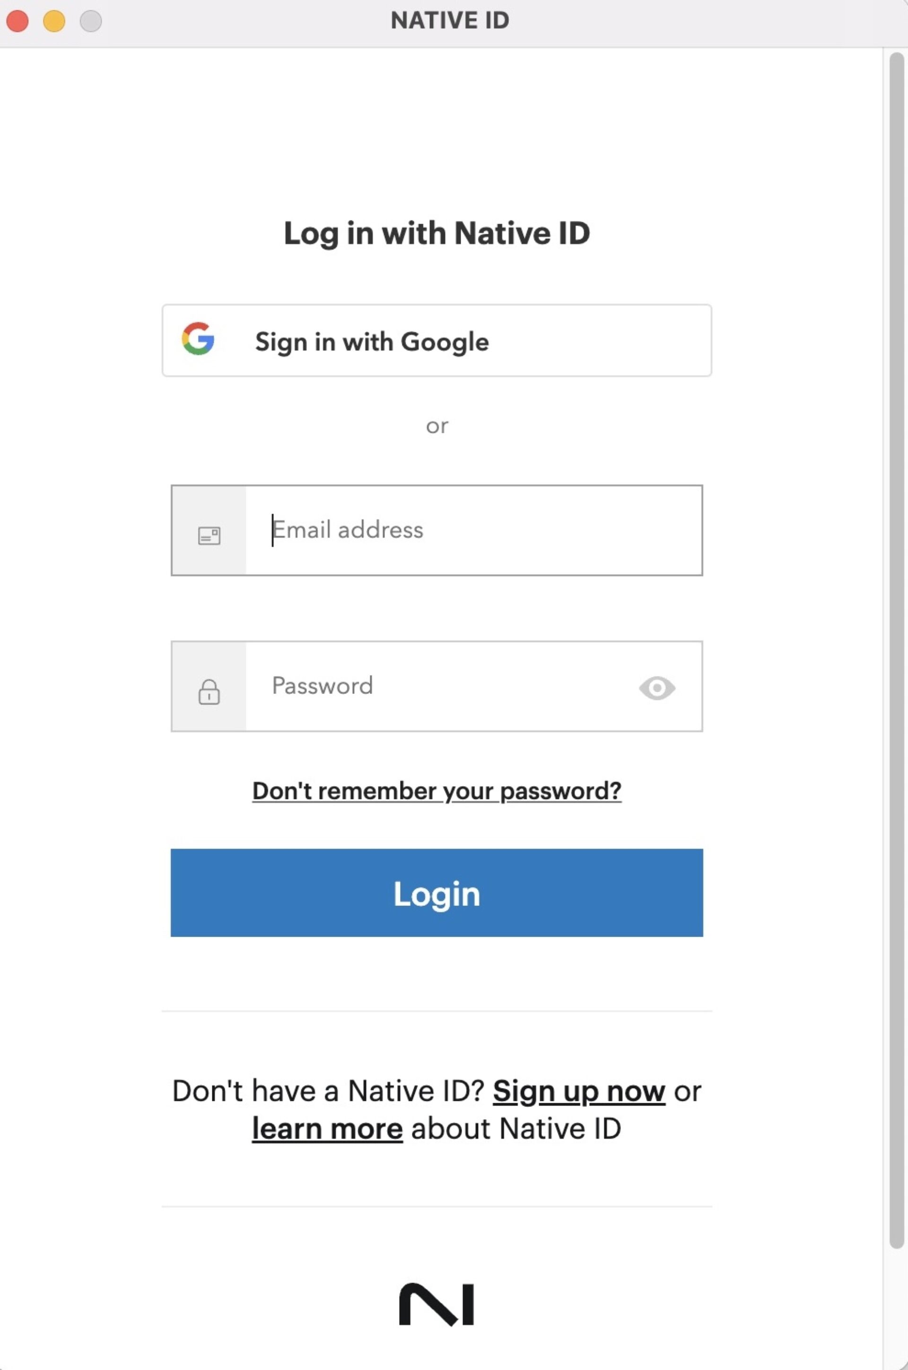Click the yellow minimize traffic light

tap(53, 21)
